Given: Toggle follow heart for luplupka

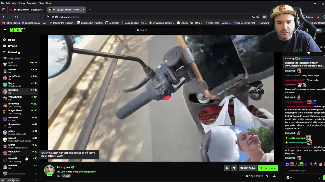Looking at the screenshot, I should [x=234, y=168].
